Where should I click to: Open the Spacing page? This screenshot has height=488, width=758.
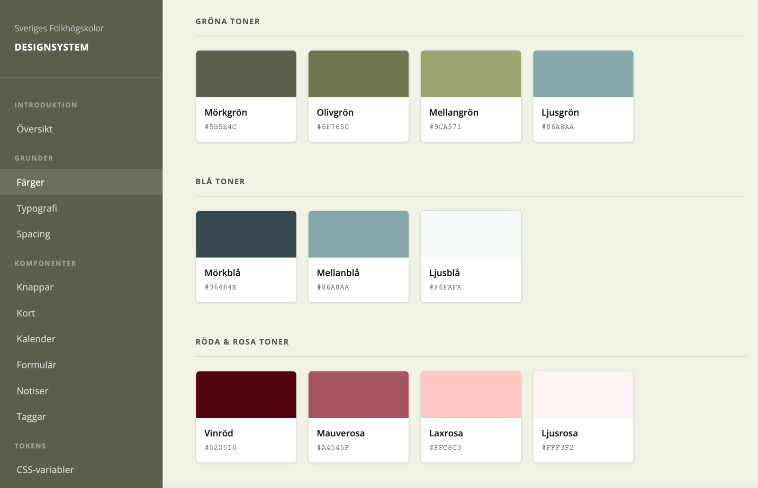click(81, 234)
